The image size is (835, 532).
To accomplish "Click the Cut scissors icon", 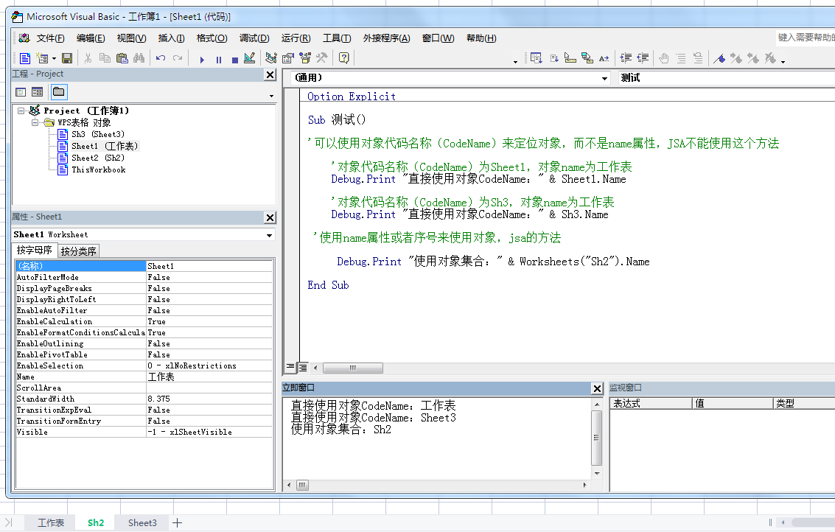I will [x=88, y=58].
